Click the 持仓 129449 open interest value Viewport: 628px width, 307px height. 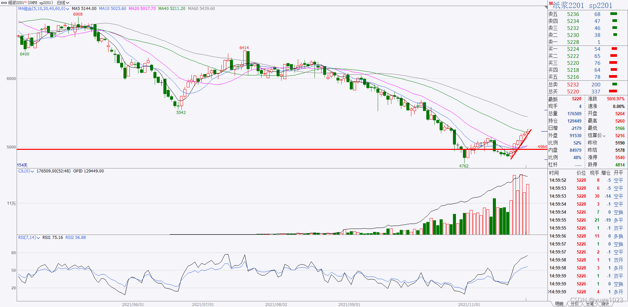[x=574, y=121]
